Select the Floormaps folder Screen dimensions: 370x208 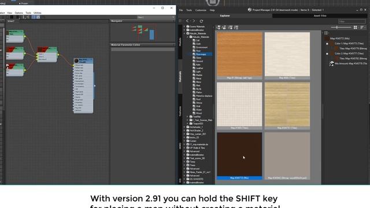coord(201,54)
